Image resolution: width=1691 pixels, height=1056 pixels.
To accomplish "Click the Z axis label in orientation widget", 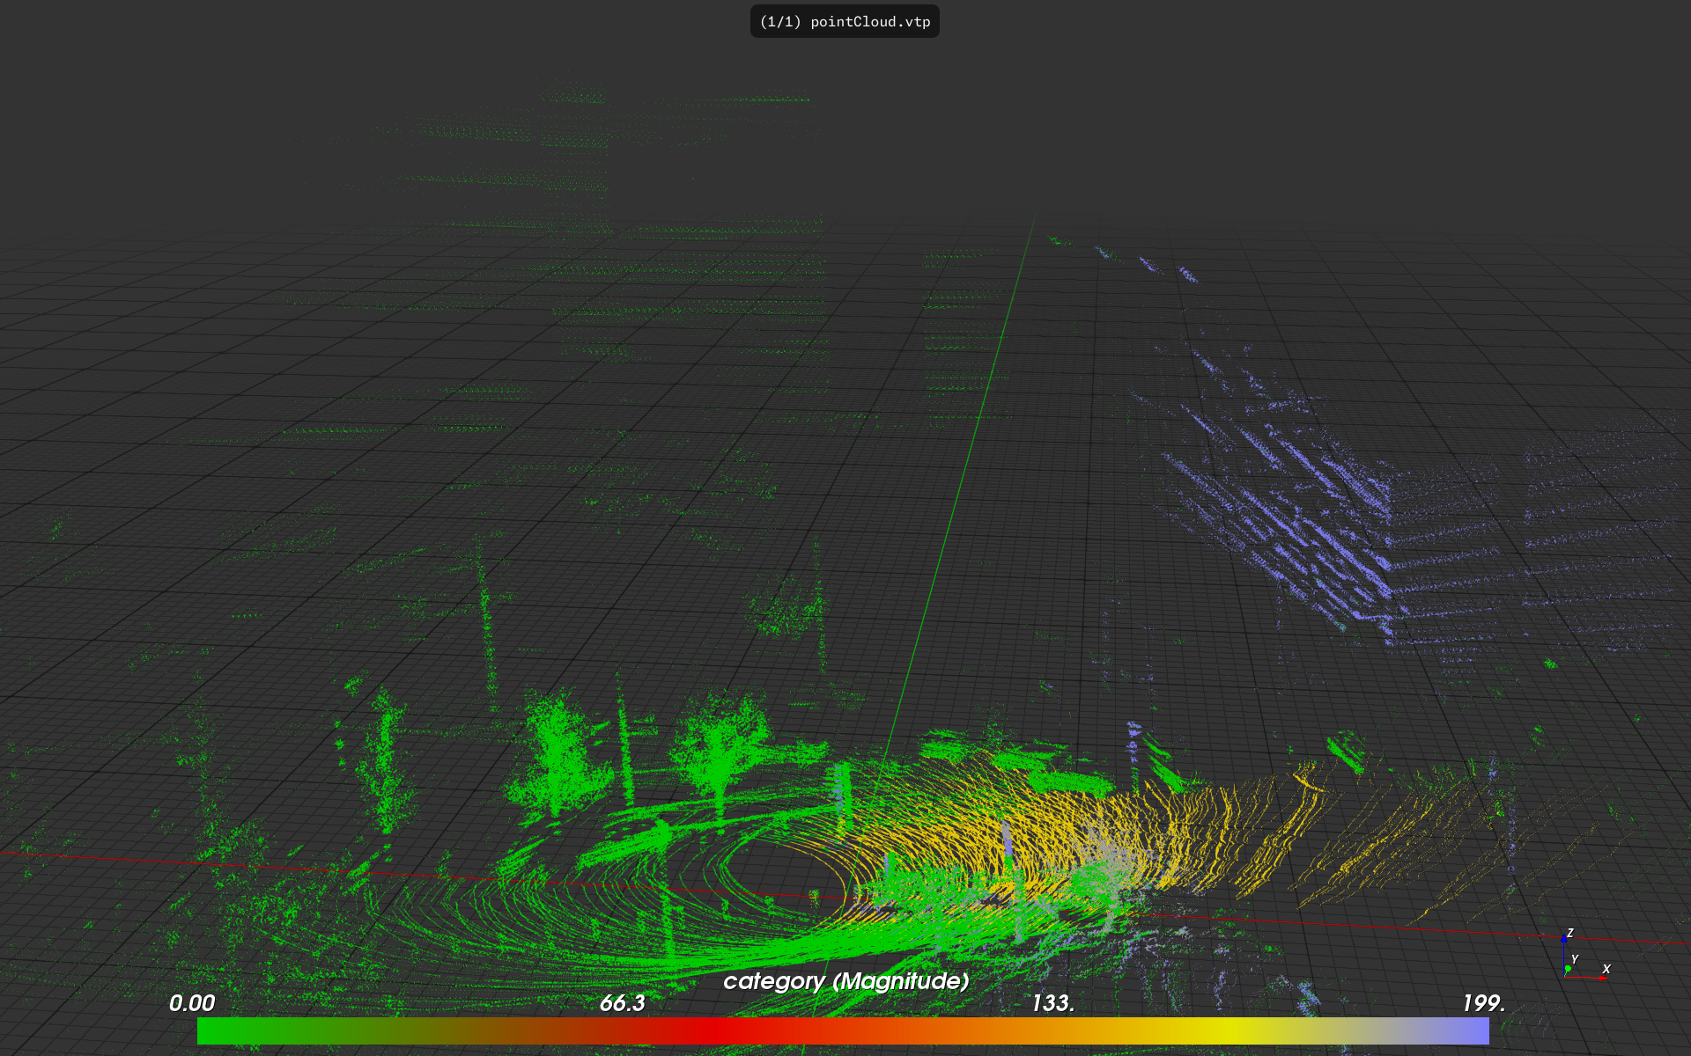I will (1570, 933).
